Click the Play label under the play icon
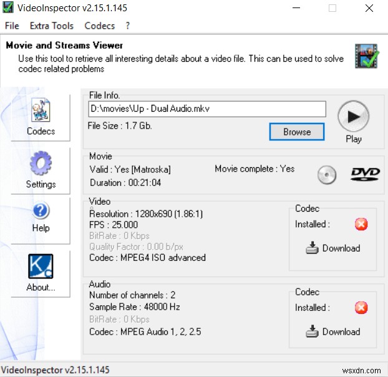Viewport: 388px width, 377px height. [354, 139]
